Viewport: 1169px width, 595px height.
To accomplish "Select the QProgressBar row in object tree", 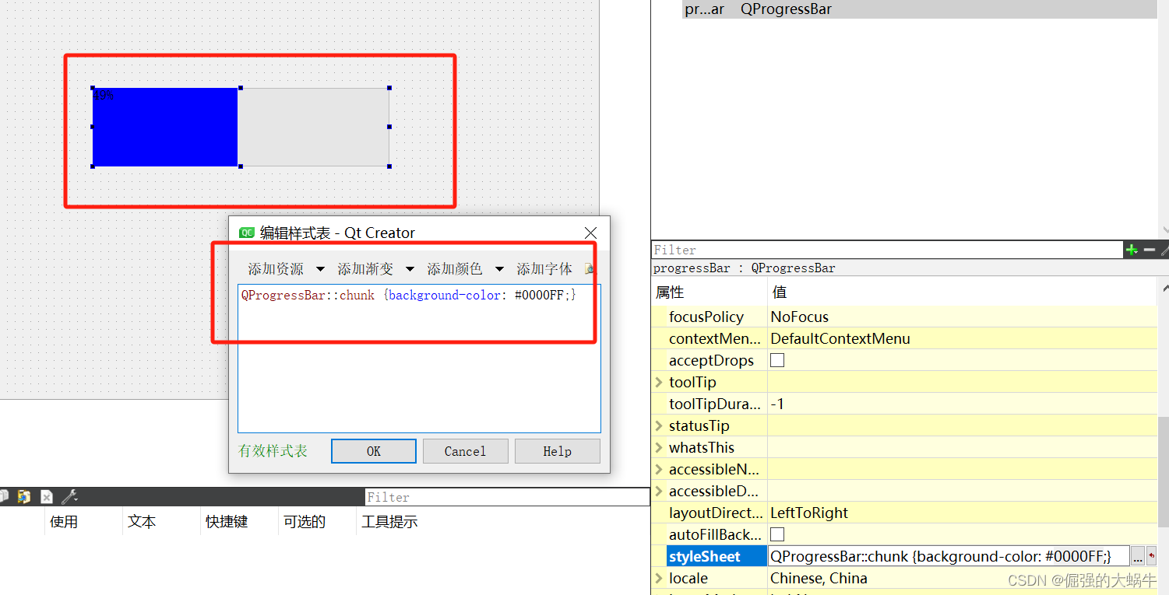I will [x=919, y=9].
